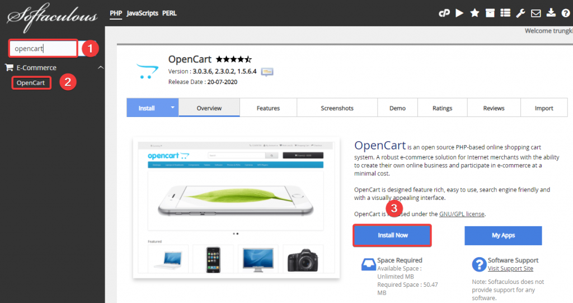Click the OpenCart heading title
This screenshot has height=303, width=573.
[x=190, y=59]
